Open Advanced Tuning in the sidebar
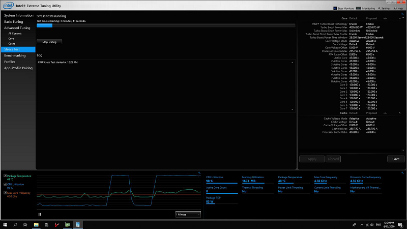This screenshot has width=407, height=229. click(17, 28)
